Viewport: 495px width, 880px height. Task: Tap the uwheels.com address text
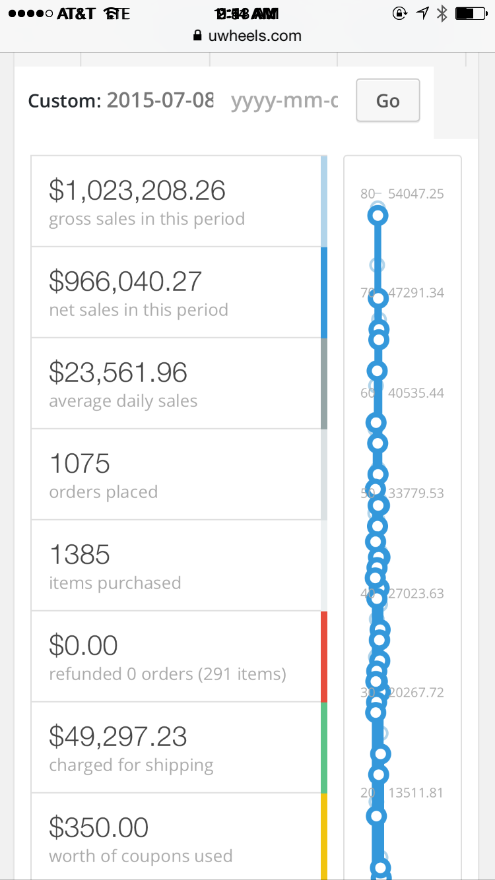(255, 36)
